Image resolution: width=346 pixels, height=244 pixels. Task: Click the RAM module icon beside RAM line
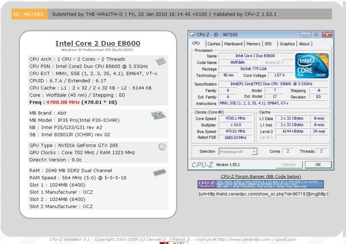pyautogui.click(x=160, y=173)
